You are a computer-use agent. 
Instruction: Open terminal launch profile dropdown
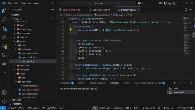tap(177, 83)
